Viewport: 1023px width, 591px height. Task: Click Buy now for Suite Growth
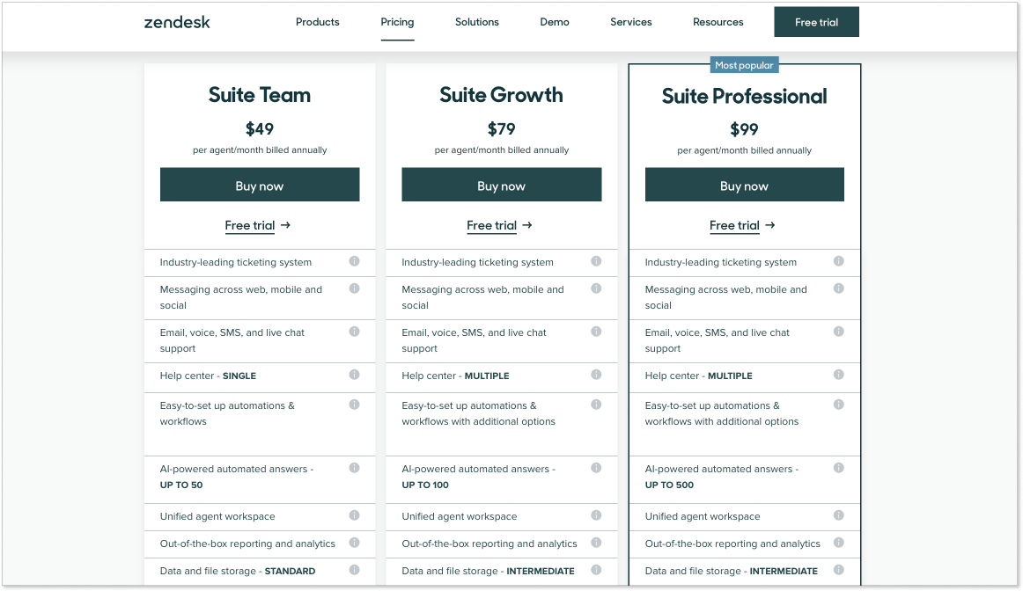[x=502, y=185]
